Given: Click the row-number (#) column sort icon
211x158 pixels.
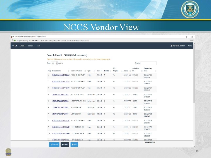Looking at the screenshot, I should (50, 71).
